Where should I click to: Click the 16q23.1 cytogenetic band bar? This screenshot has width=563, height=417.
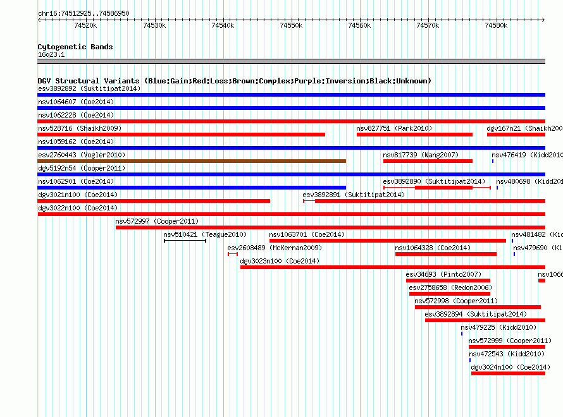coord(291,61)
